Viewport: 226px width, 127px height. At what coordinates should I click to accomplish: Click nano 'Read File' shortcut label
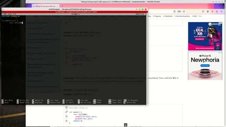[24, 103]
